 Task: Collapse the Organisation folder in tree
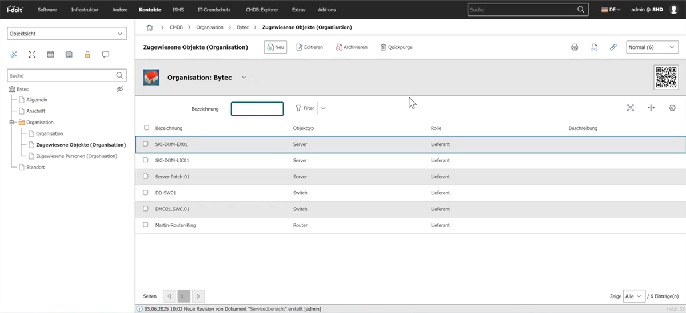pyautogui.click(x=10, y=123)
